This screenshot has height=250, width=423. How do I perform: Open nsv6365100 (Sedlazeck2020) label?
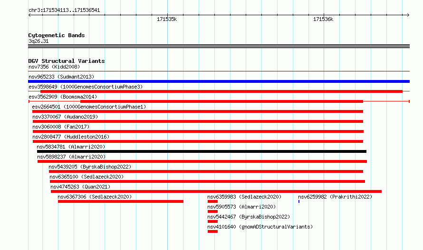click(x=87, y=177)
